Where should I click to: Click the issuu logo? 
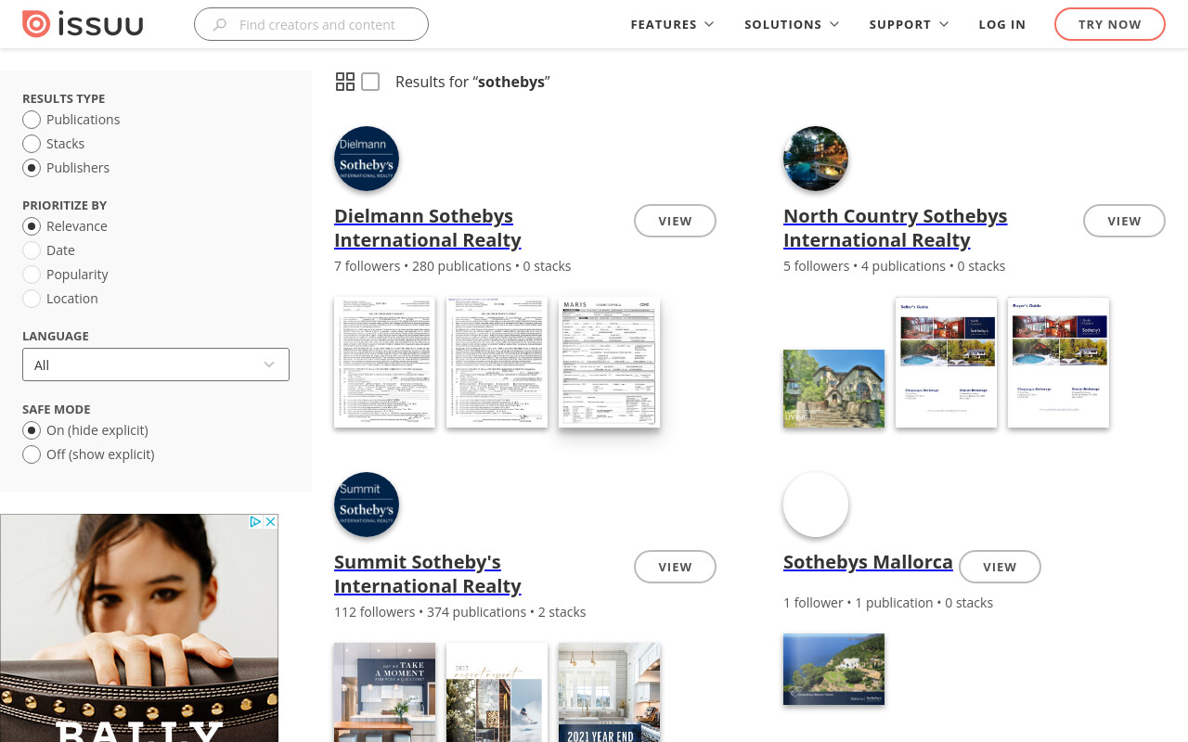[83, 24]
